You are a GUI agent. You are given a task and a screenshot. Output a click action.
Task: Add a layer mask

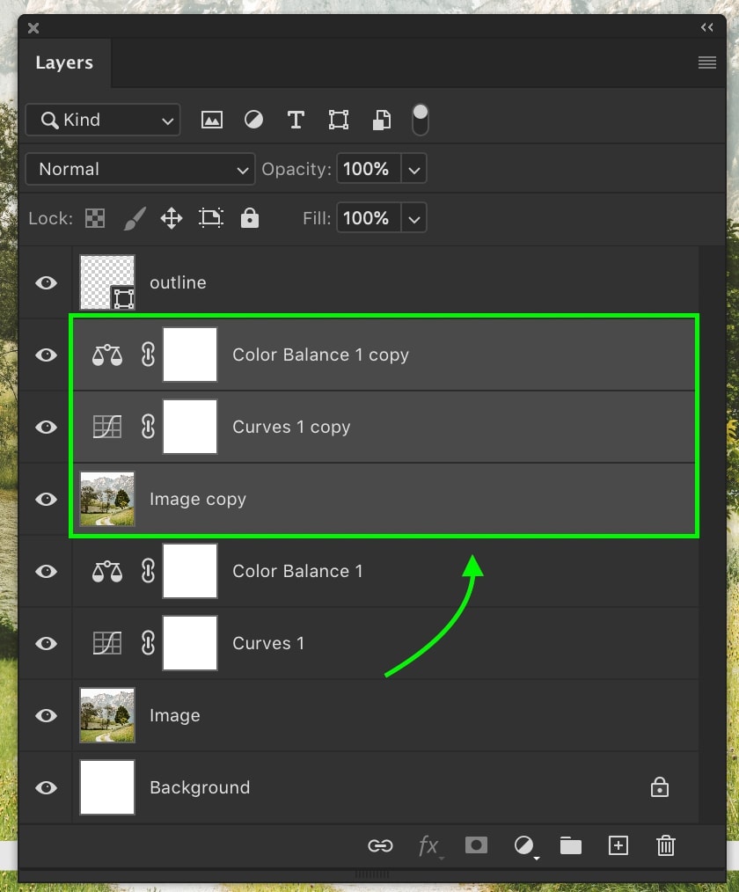click(x=476, y=845)
